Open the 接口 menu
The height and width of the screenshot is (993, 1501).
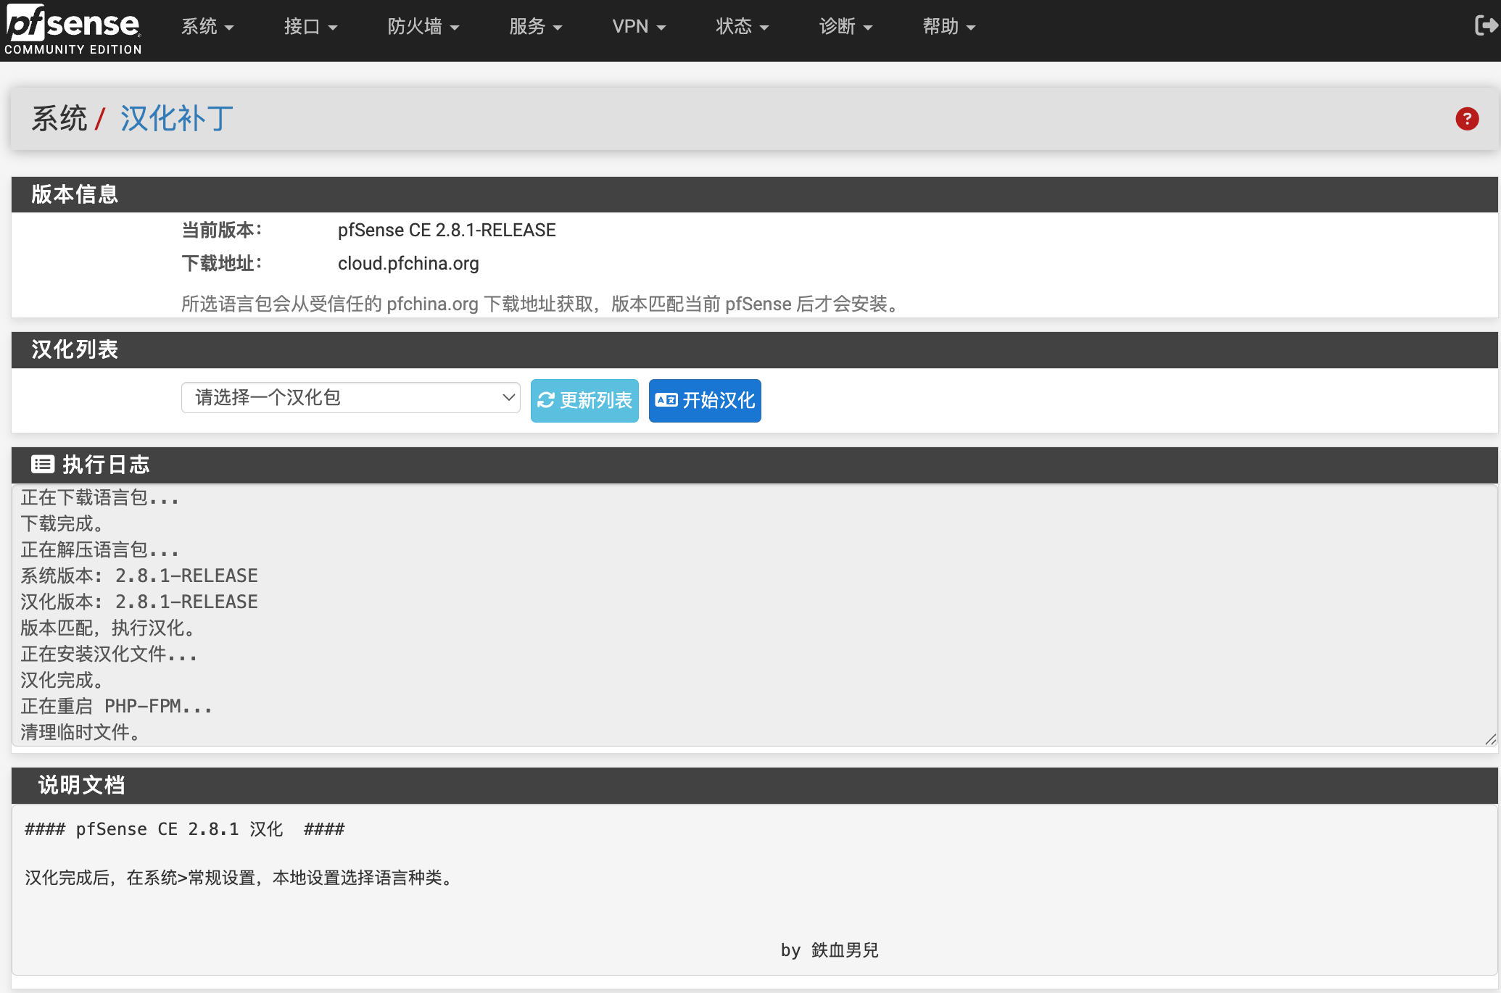click(310, 27)
